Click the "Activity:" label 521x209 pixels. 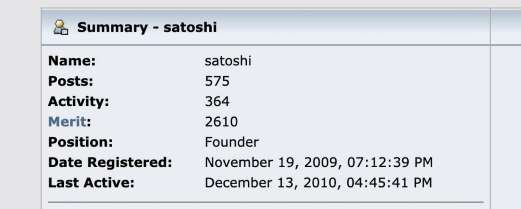79,101
